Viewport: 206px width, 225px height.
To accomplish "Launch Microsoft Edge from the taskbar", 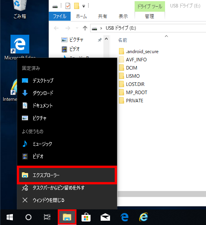I will pos(124,217).
